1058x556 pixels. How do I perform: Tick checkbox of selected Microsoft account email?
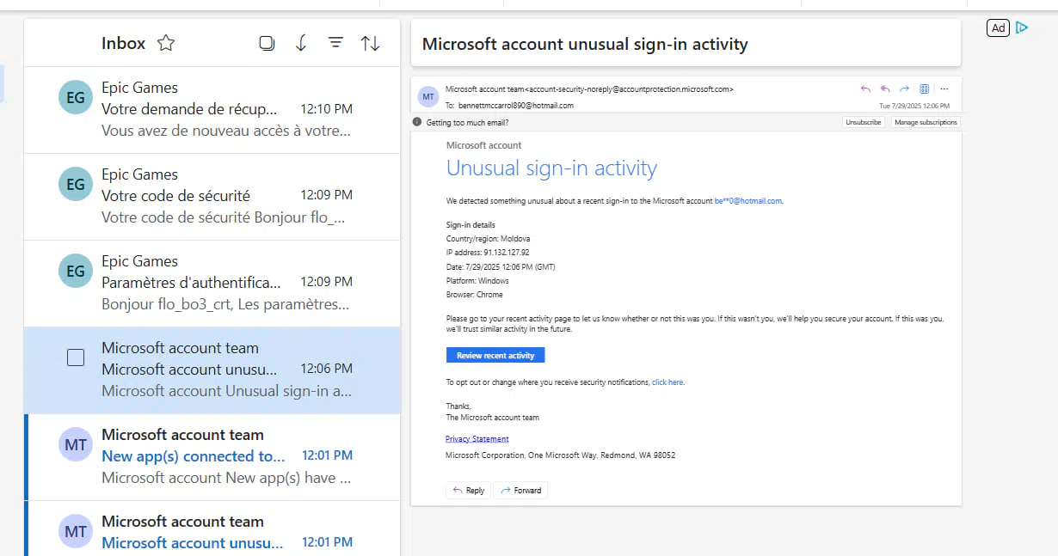[76, 357]
